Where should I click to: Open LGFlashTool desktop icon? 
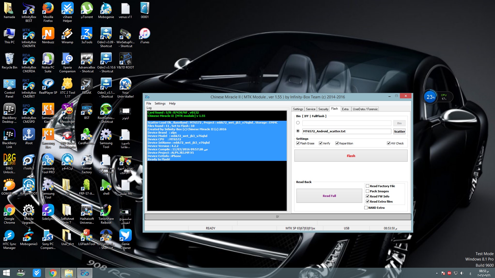click(87, 237)
